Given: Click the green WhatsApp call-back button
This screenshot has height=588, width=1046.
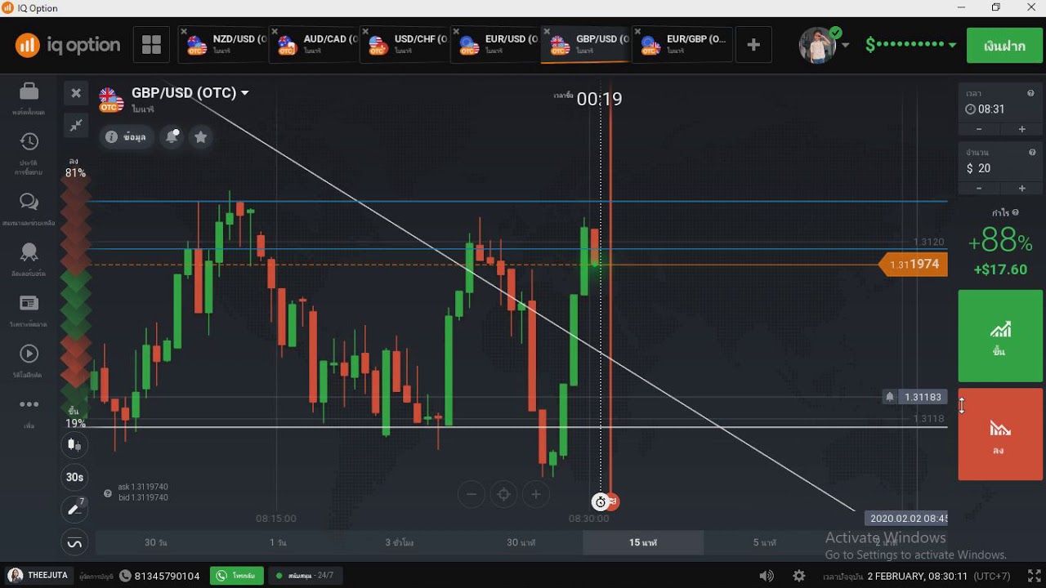Looking at the screenshot, I should point(237,576).
